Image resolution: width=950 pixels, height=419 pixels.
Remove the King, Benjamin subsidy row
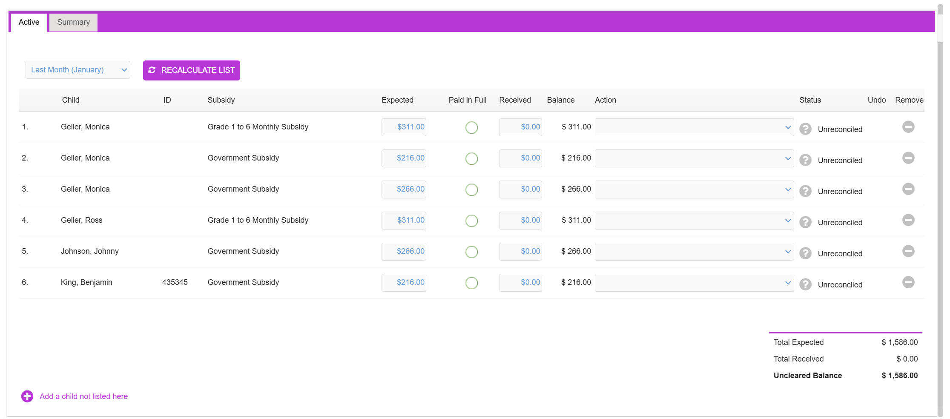point(908,282)
